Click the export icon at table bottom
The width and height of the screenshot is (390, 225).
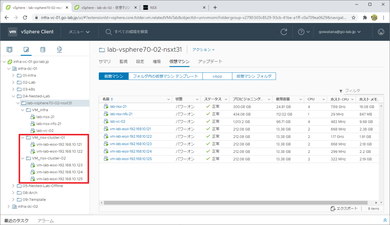tap(333, 209)
